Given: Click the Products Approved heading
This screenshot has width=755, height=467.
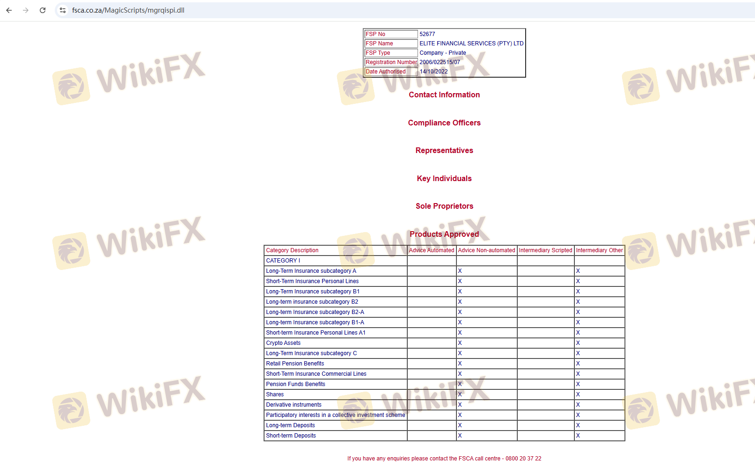Looking at the screenshot, I should tap(444, 234).
